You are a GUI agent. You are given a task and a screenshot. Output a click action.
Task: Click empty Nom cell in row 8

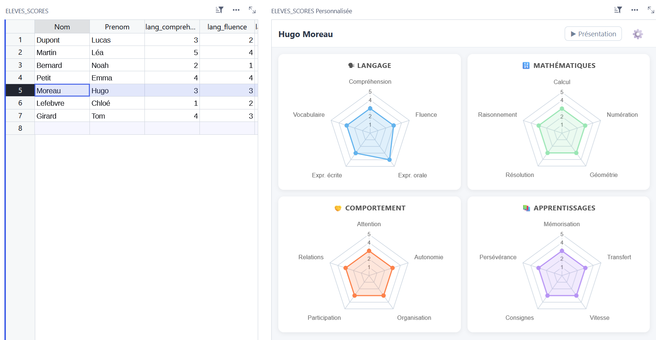62,128
